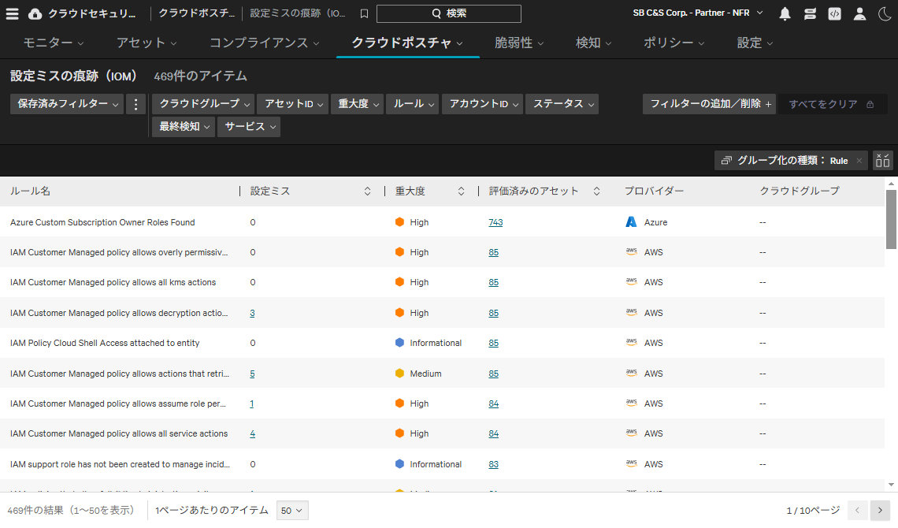Image resolution: width=898 pixels, height=528 pixels.
Task: Open the クラウドグループ filter dropdown
Action: tap(203, 104)
